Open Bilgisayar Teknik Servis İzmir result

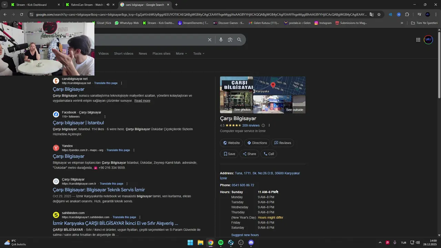click(x=99, y=190)
